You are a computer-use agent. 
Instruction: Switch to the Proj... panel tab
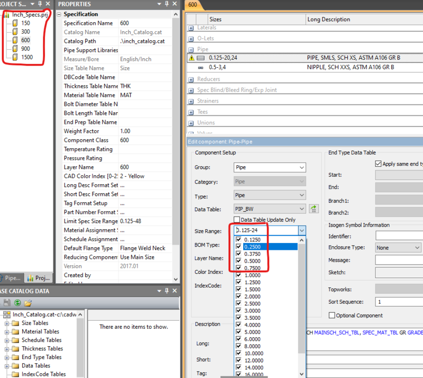38,278
